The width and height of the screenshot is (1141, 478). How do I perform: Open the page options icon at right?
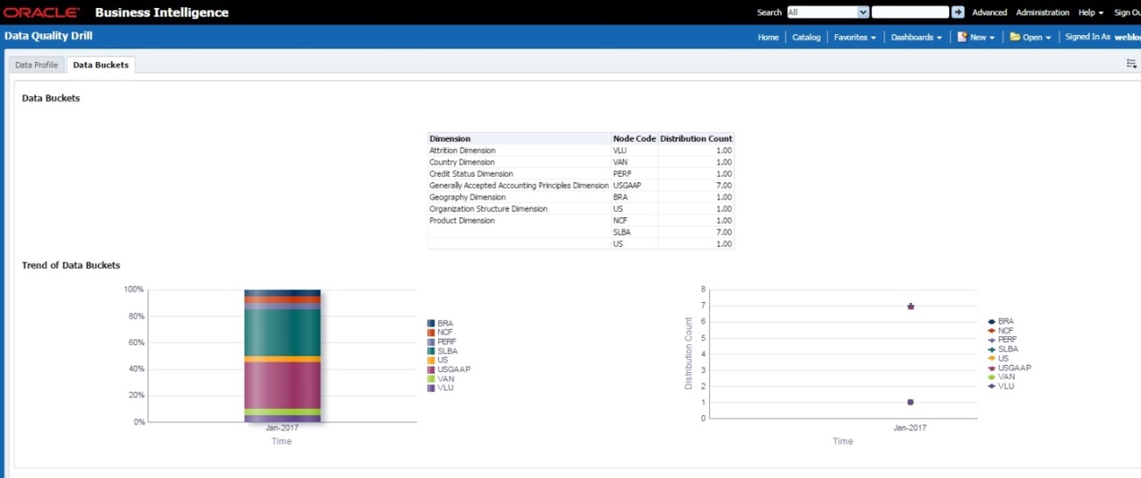[1131, 64]
